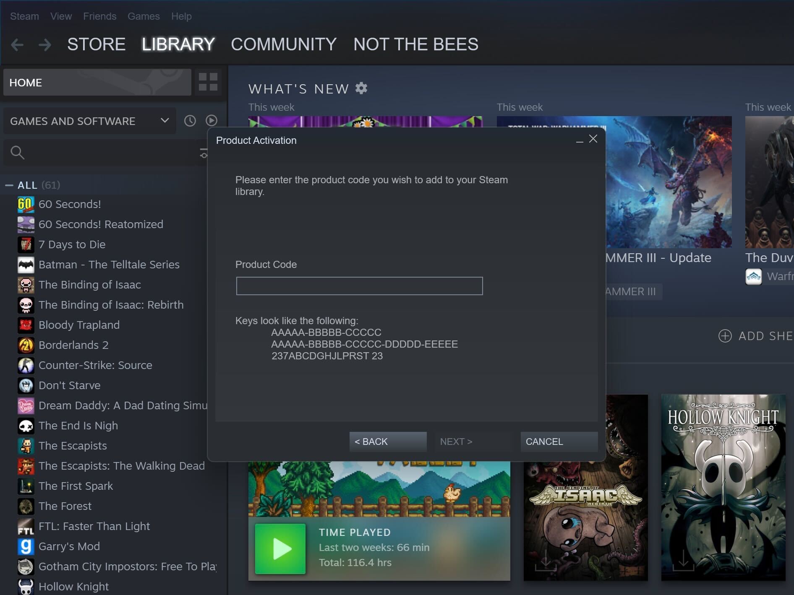Click the Warframe icon under The Duviri

click(x=754, y=276)
